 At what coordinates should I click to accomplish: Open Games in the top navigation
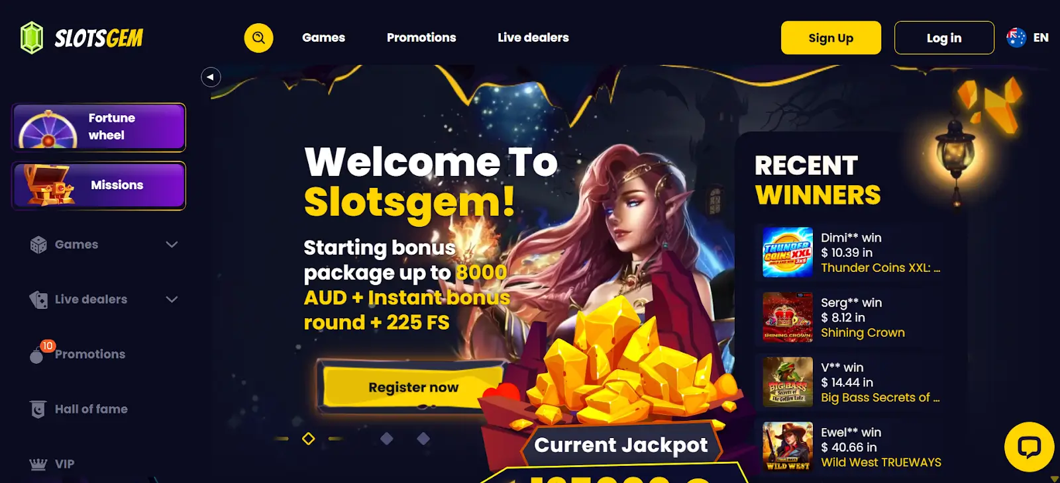click(323, 38)
